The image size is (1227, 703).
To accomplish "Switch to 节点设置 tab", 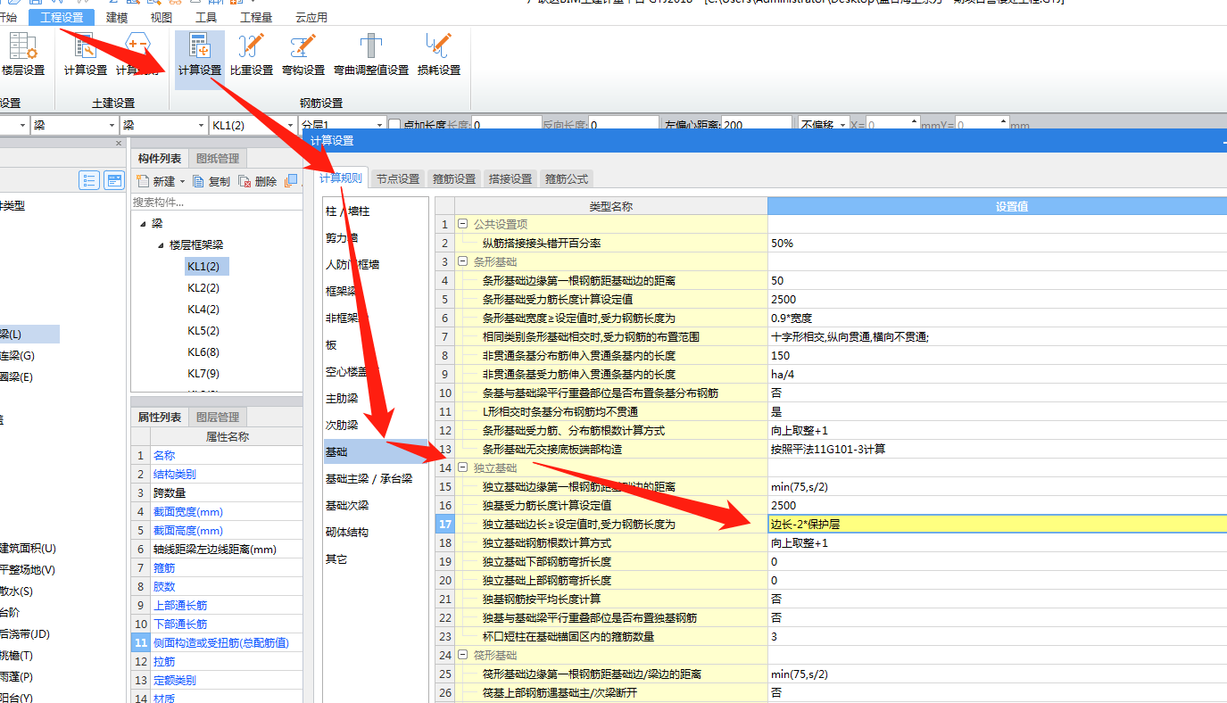I will pyautogui.click(x=397, y=178).
